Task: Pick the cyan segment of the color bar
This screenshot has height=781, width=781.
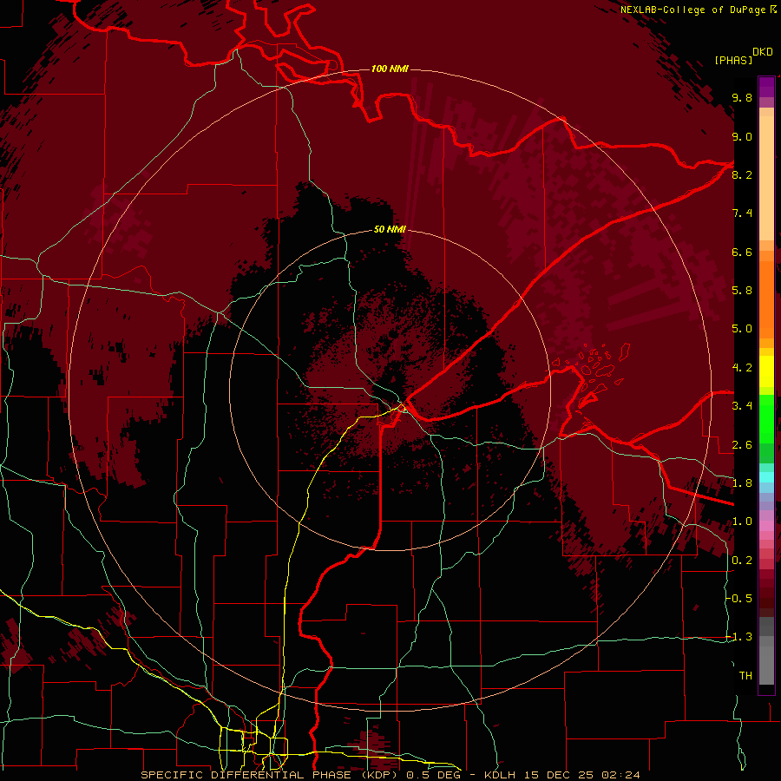Action: (766, 477)
